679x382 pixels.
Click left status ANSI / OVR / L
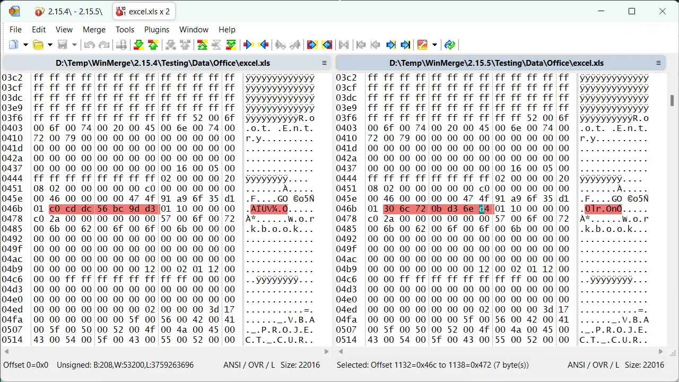pyautogui.click(x=249, y=365)
